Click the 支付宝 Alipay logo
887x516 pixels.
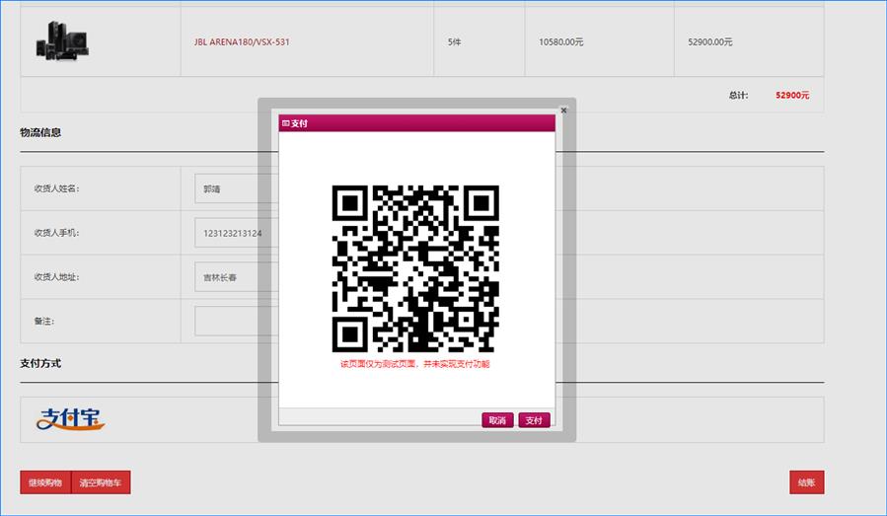click(x=71, y=419)
